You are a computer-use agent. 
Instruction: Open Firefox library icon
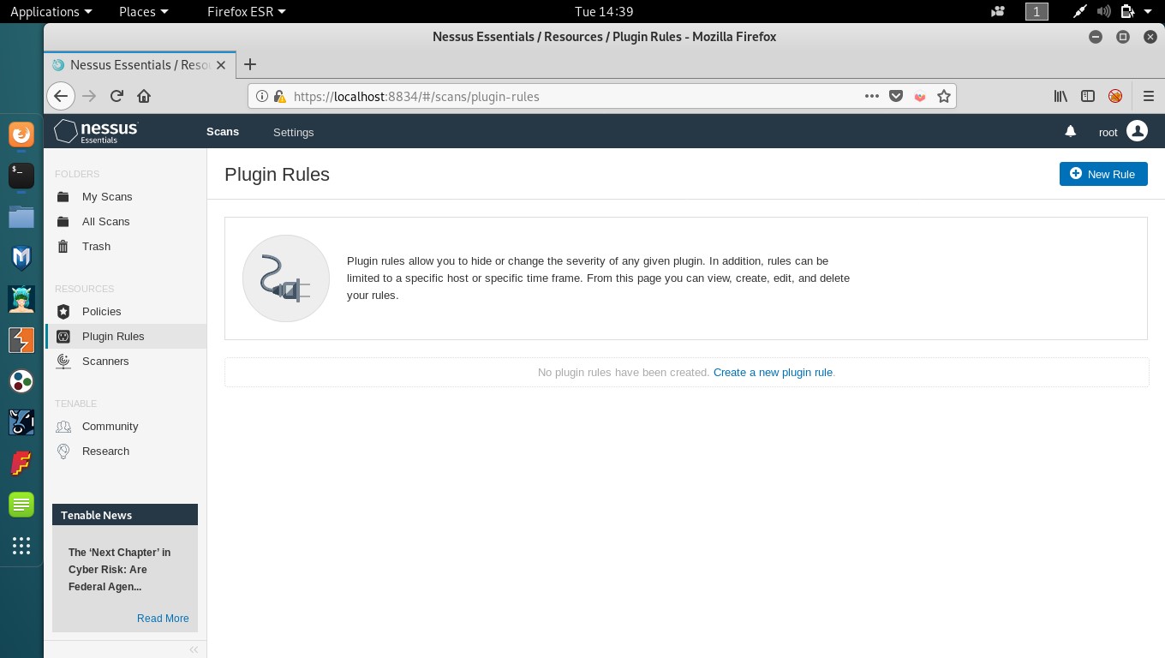(1060, 96)
